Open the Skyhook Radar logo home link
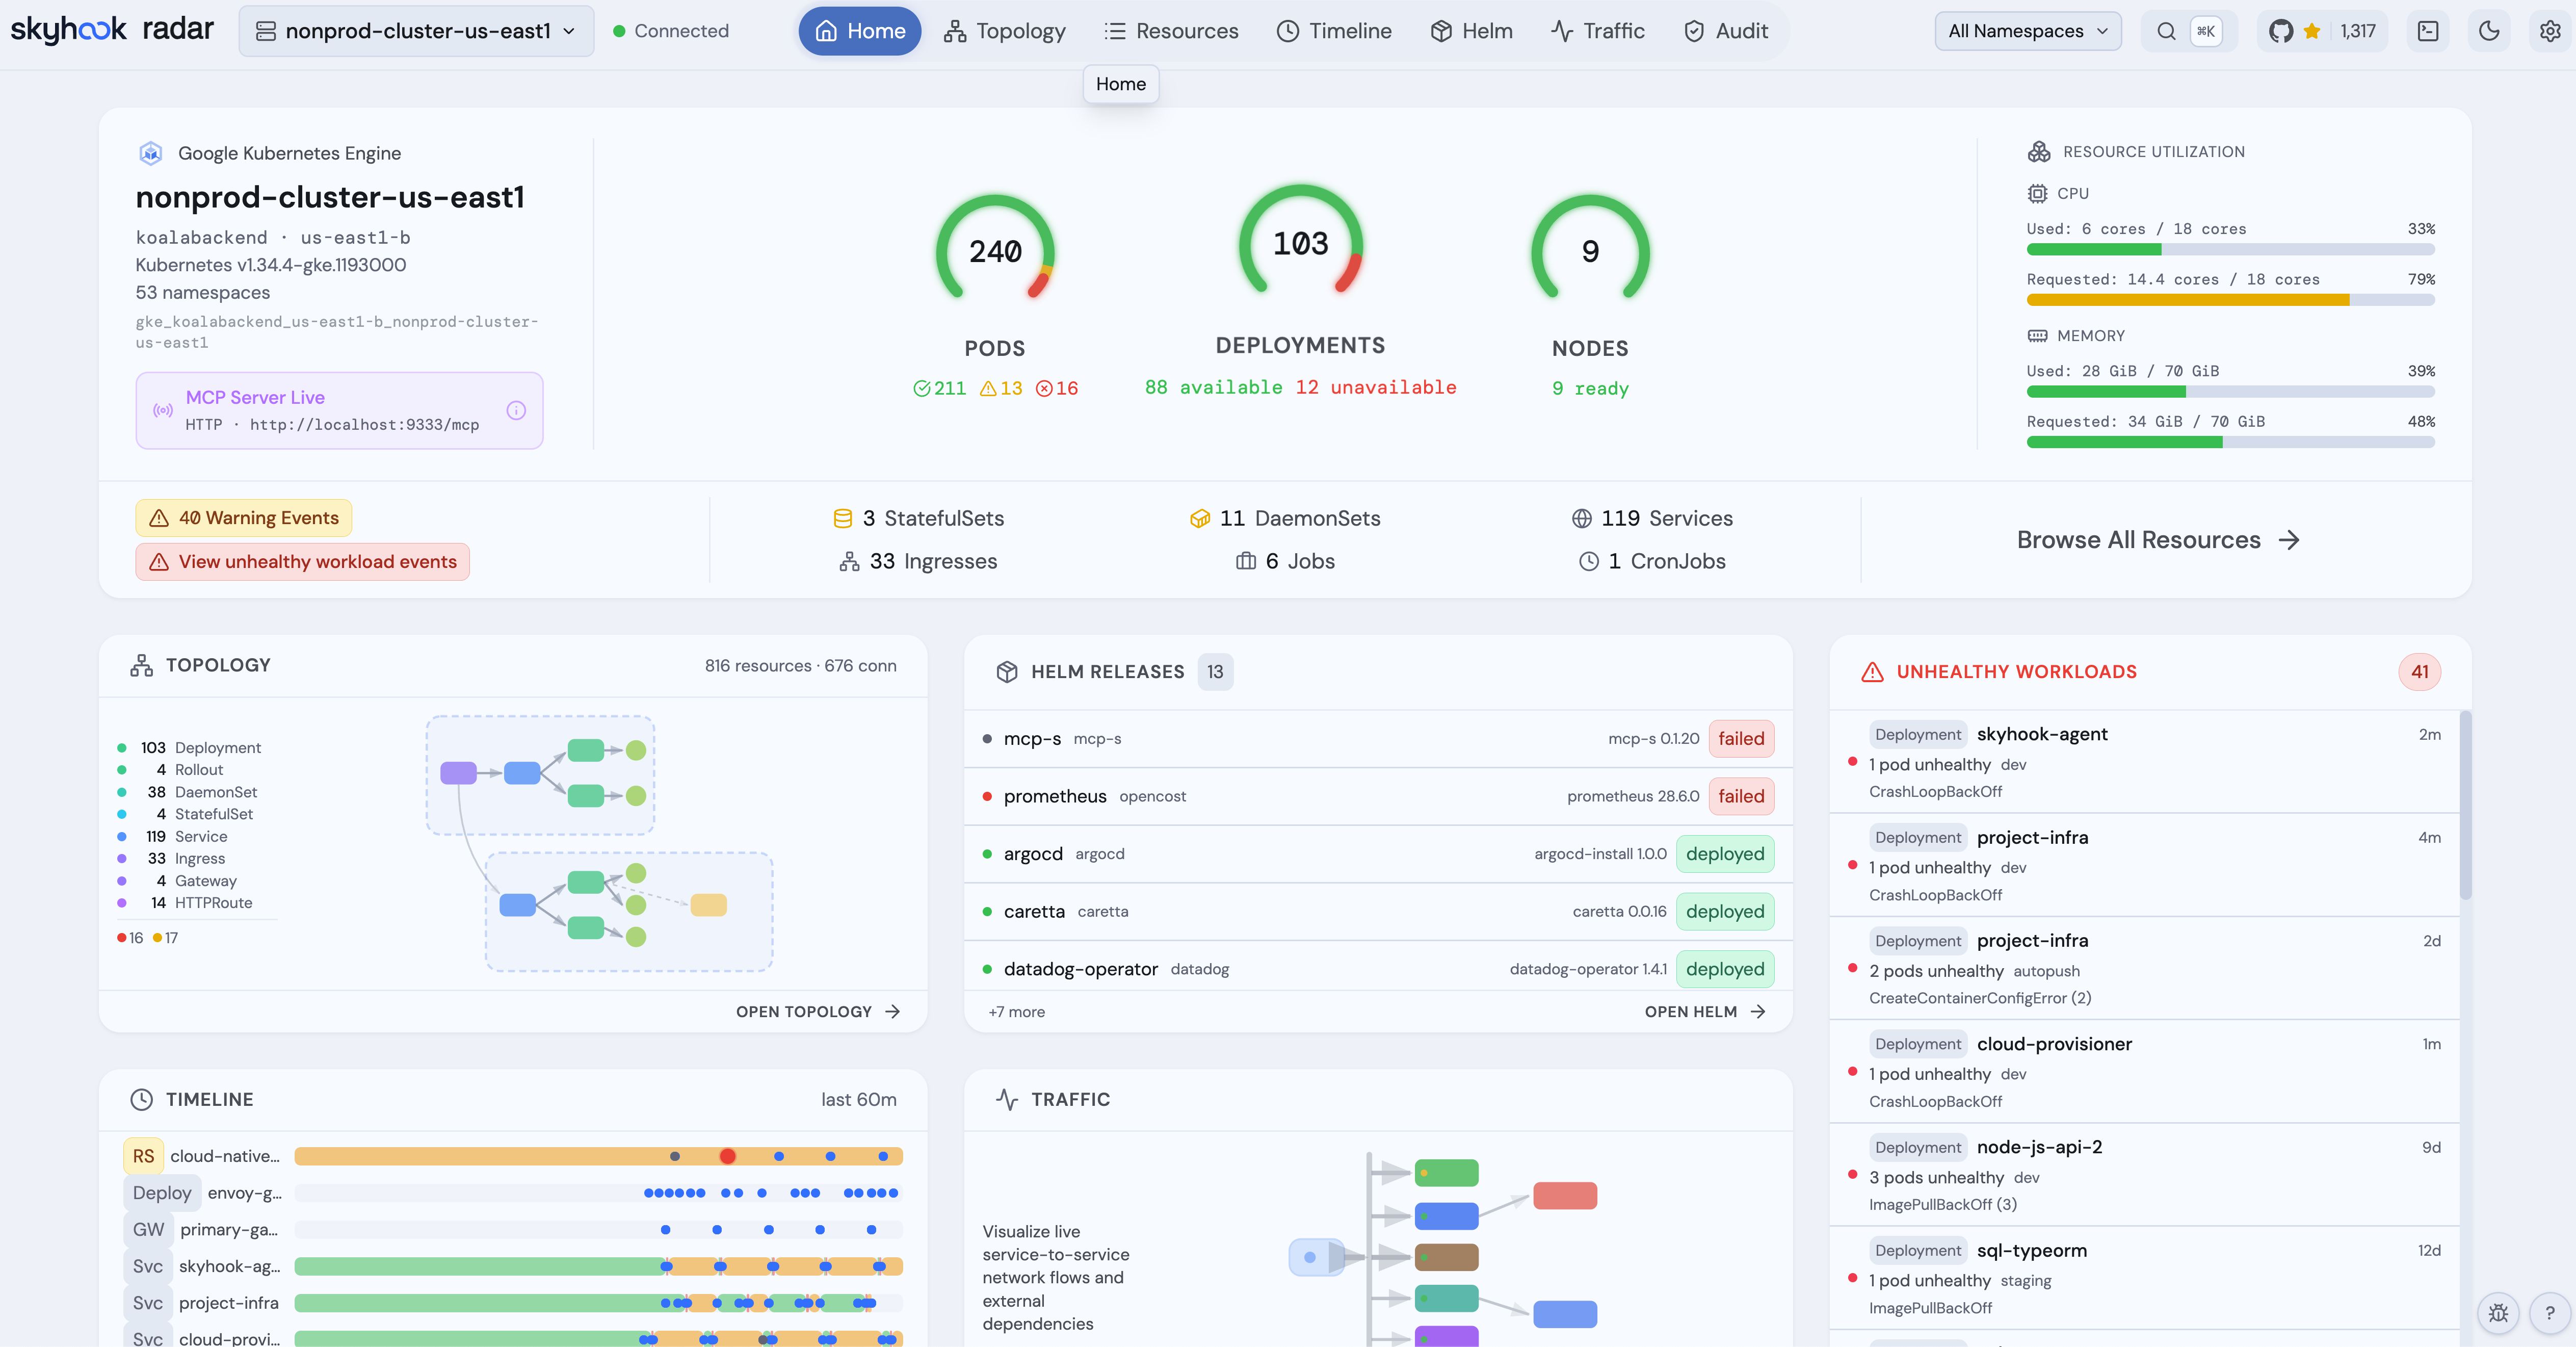This screenshot has width=2576, height=1347. point(112,30)
